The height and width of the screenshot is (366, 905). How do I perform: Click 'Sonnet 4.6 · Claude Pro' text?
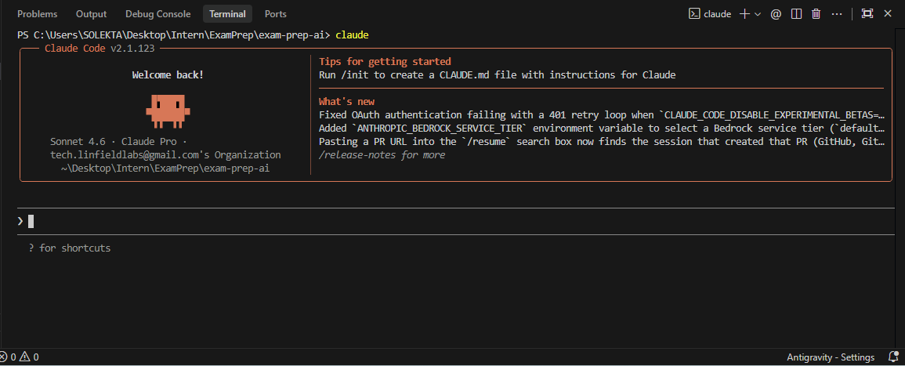coord(118,141)
